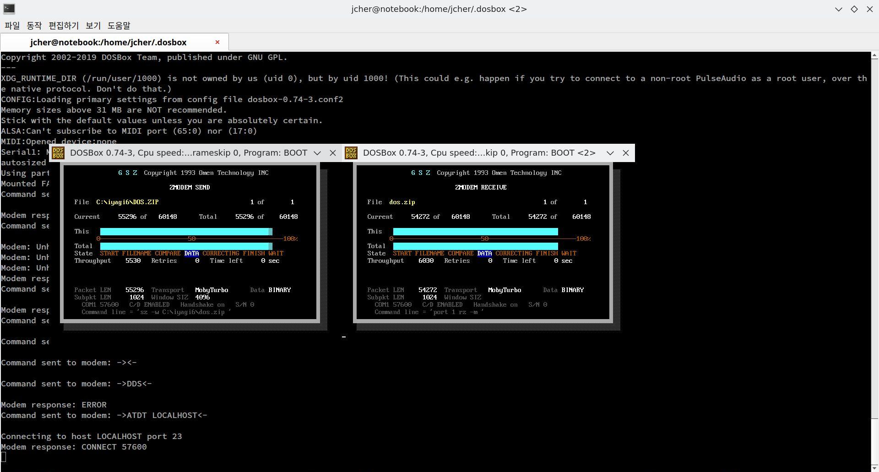Click 'Packet LEN 55296' in send window

tap(109, 290)
